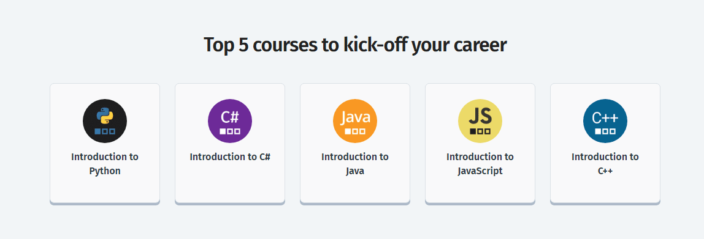This screenshot has height=239, width=704.
Task: Click the yellow JS circle icon
Action: pos(480,121)
